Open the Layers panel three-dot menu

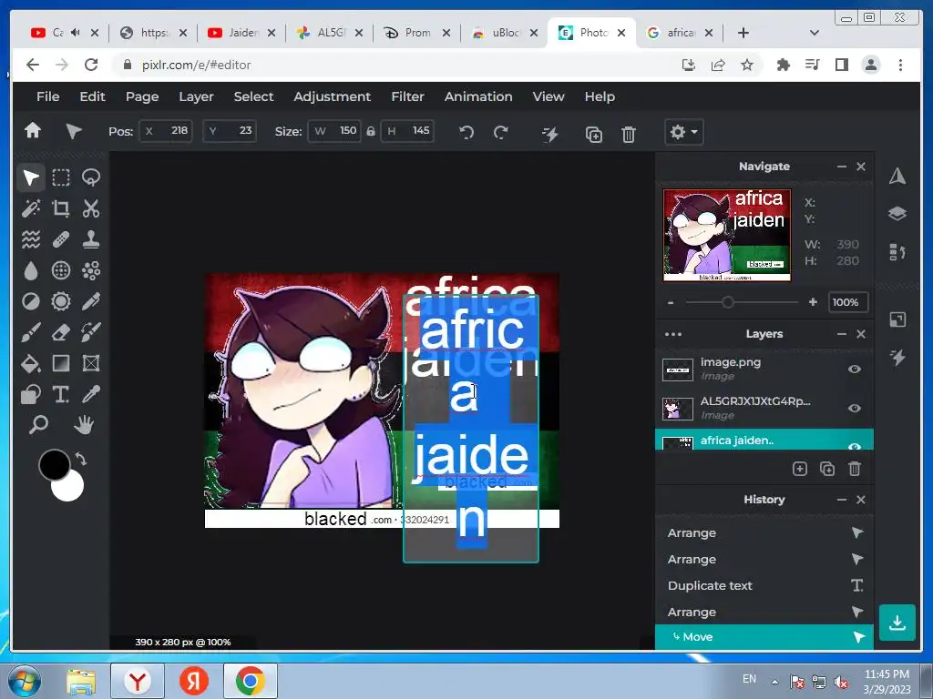point(673,334)
